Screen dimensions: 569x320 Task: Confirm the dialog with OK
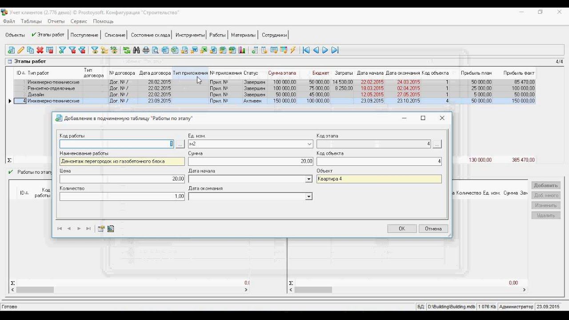coord(402,228)
